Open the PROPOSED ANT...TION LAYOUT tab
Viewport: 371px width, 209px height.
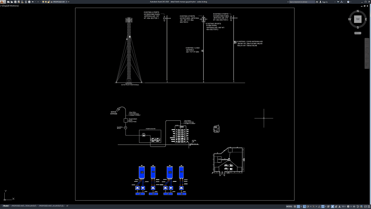pos(24,206)
